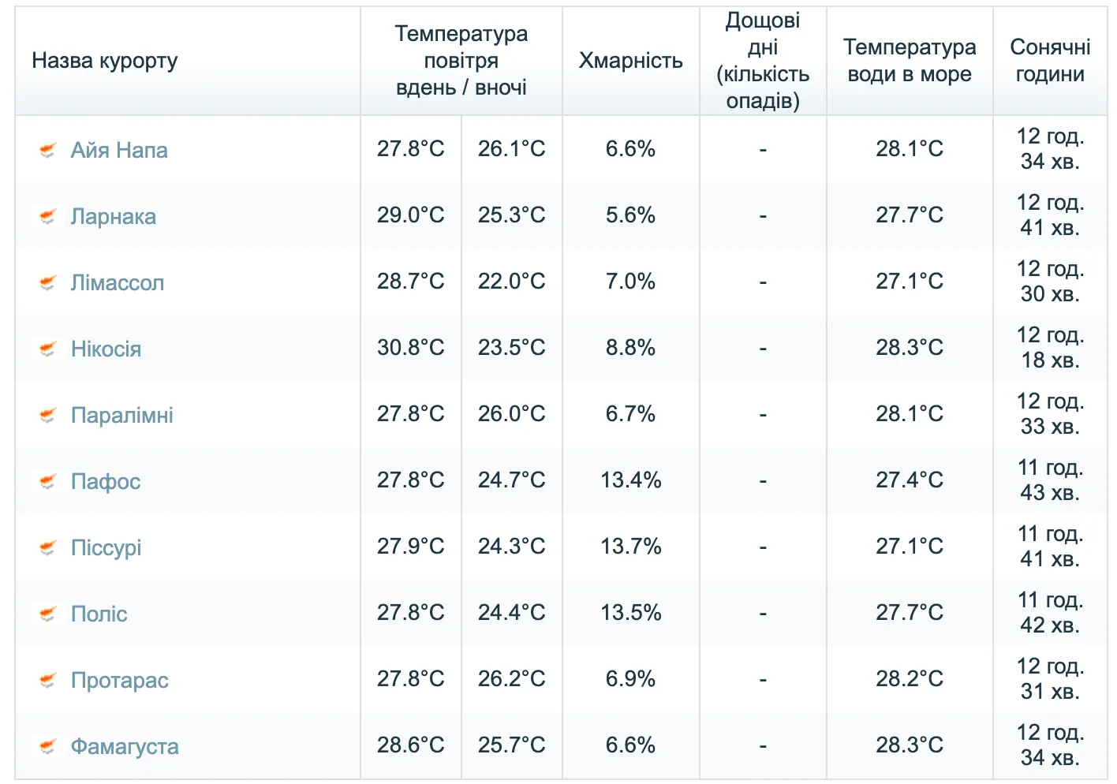Open the Ларнака resort link
1117x784 pixels.
[x=114, y=216]
